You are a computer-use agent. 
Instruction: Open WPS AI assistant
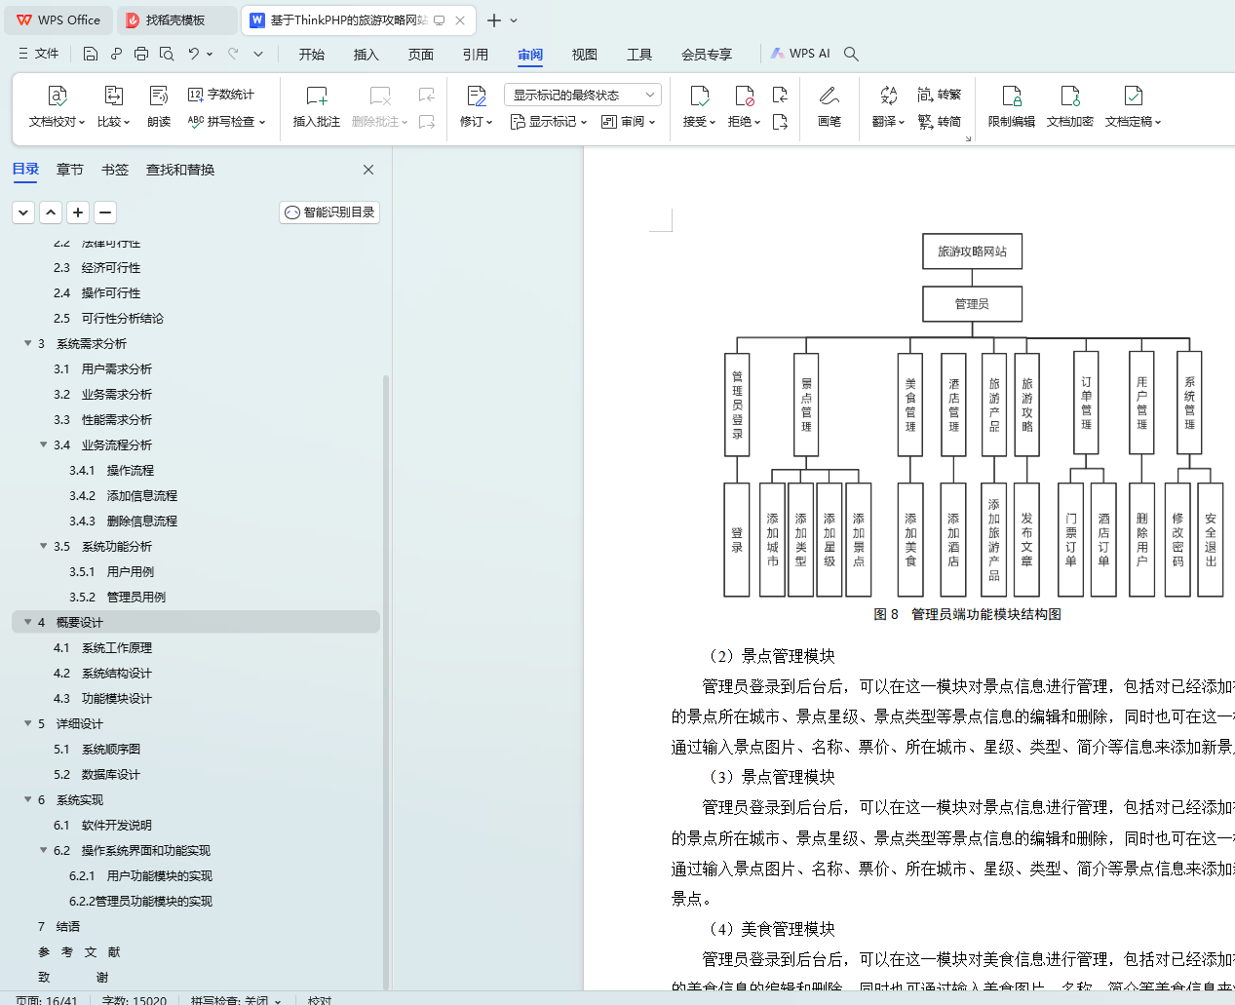(800, 54)
